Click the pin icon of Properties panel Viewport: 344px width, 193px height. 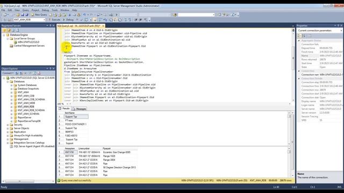point(338,26)
